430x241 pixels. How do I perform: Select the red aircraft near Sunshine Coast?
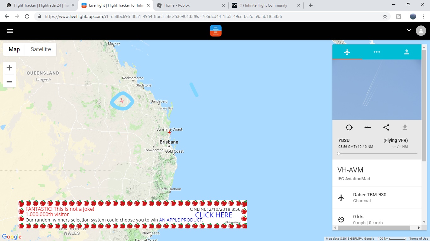[x=169, y=132]
